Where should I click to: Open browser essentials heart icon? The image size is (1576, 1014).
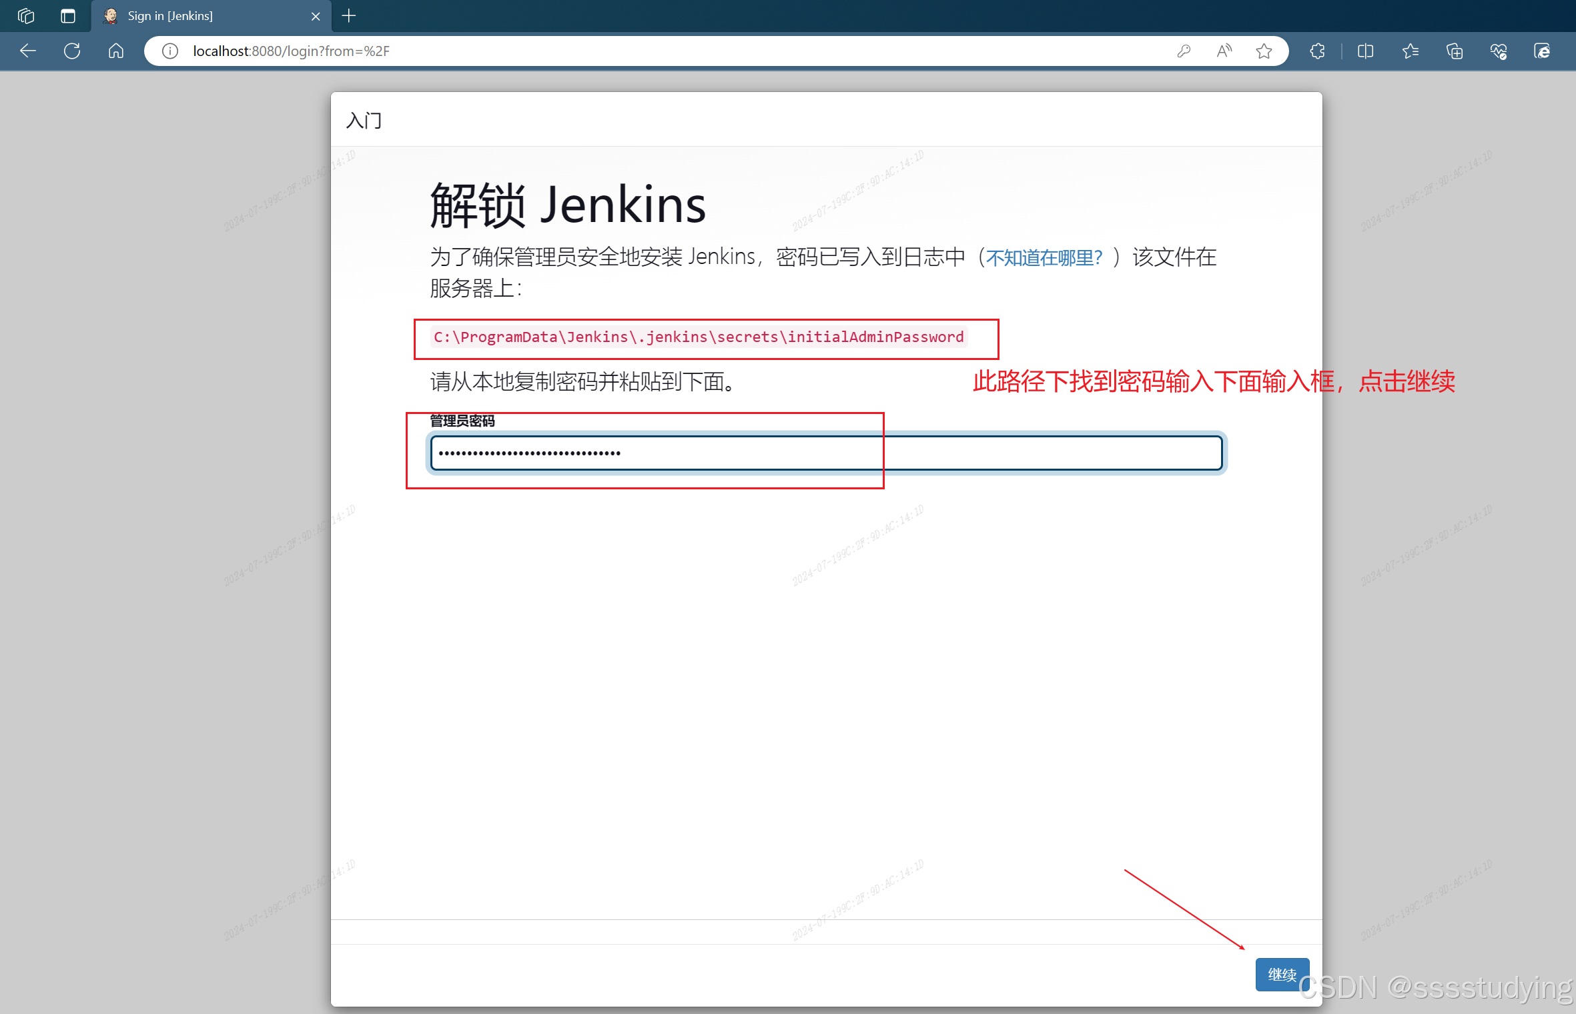point(1499,51)
